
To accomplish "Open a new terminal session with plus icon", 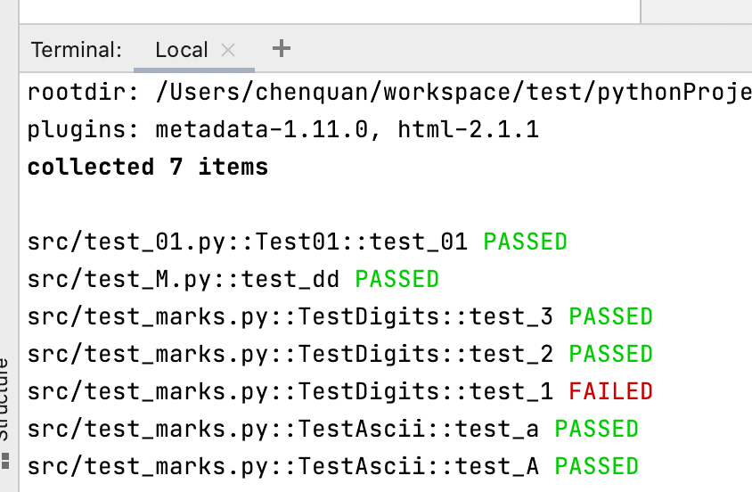I will click(x=282, y=49).
